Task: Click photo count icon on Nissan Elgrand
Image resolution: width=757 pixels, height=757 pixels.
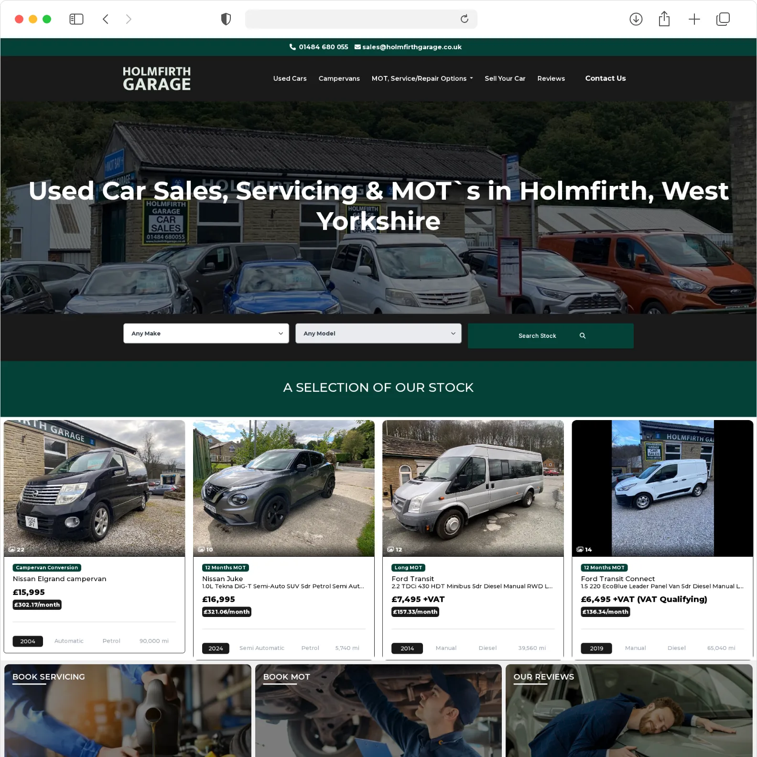Action: click(x=12, y=550)
